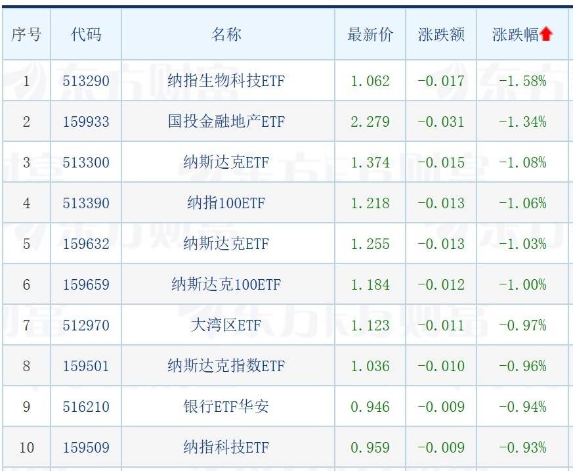Image resolution: width=573 pixels, height=471 pixels.
Task: Click the 代码 column header
Action: 86,35
